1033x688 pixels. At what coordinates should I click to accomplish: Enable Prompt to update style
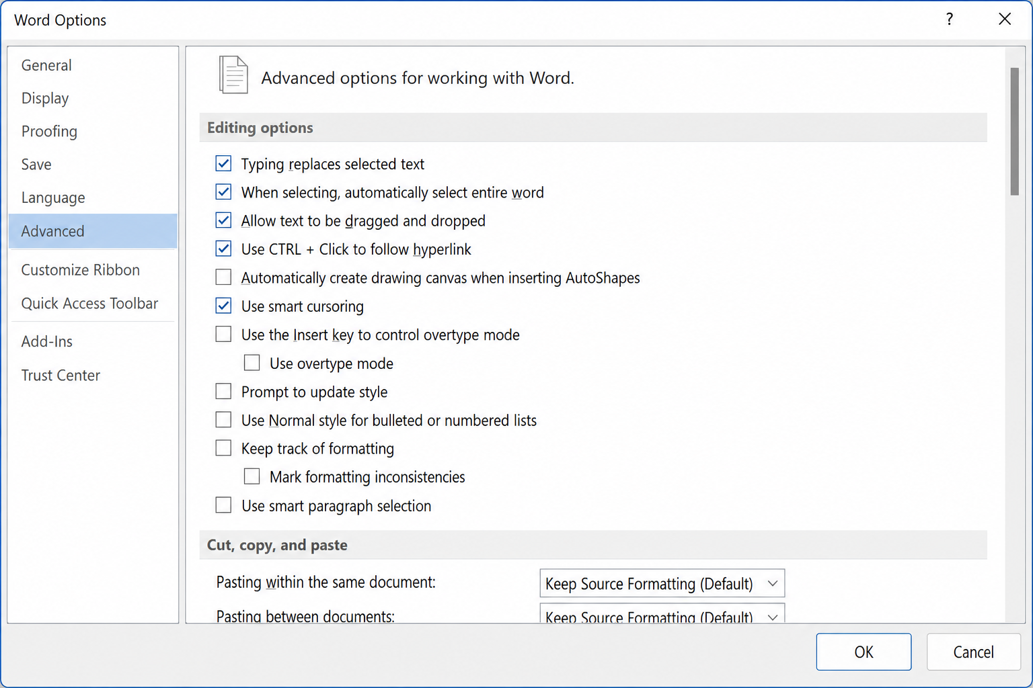click(223, 392)
